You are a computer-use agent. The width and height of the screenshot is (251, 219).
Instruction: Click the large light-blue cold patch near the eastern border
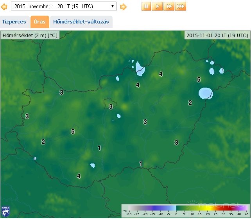point(205,93)
